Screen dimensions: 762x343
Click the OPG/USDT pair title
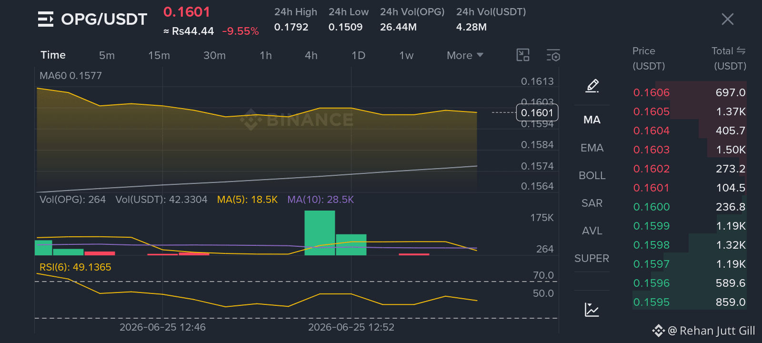104,19
